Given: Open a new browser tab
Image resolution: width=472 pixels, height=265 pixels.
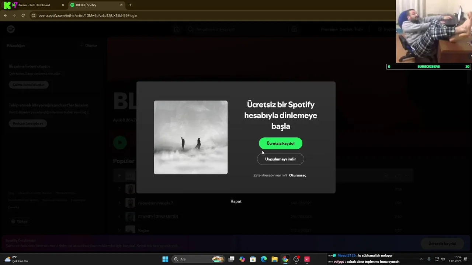Looking at the screenshot, I should [130, 5].
